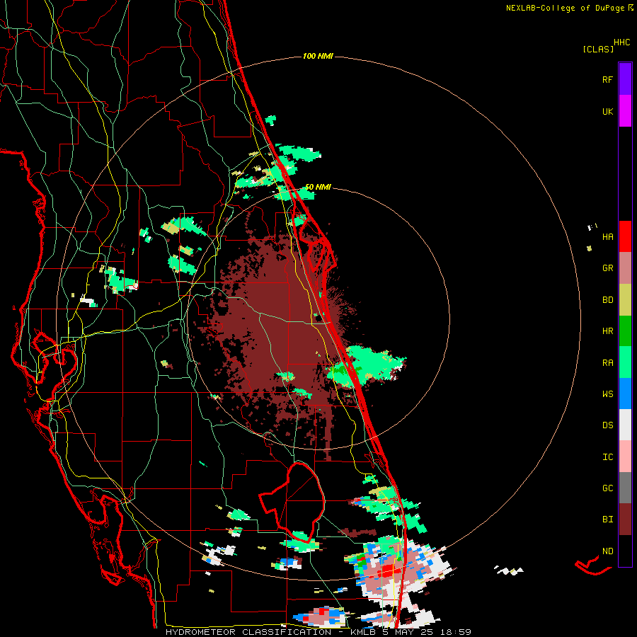
Task: Click the BI brown legend swatch
Action: [x=625, y=520]
